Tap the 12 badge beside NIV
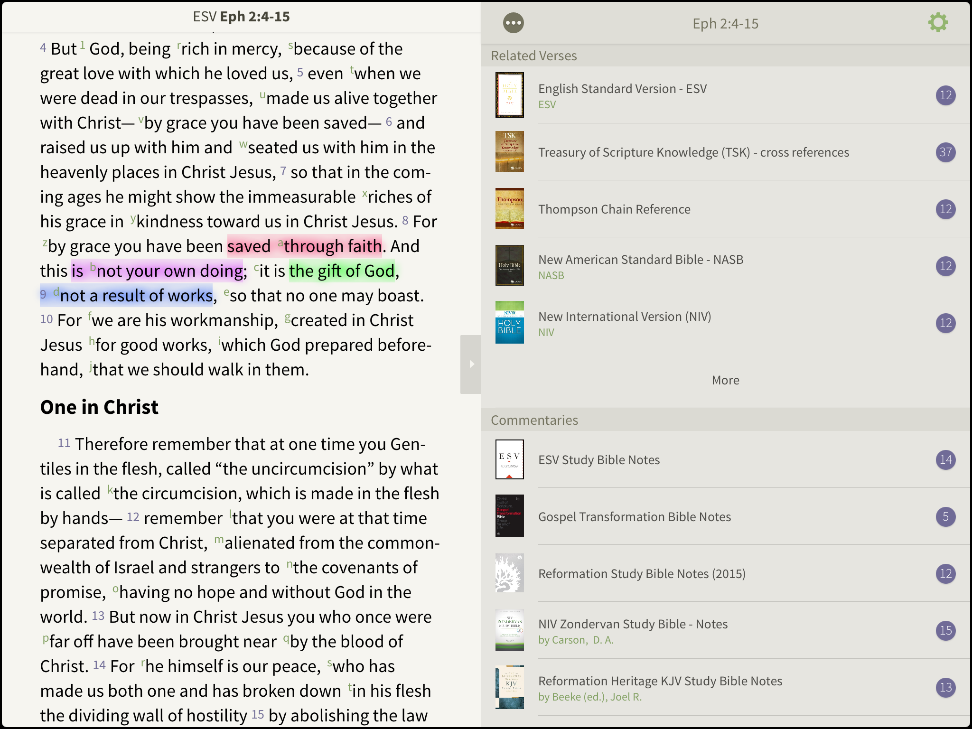Image resolution: width=972 pixels, height=729 pixels. tap(945, 323)
